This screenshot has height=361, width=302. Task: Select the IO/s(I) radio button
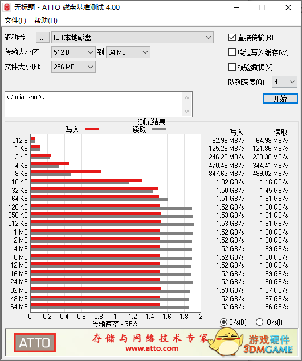(259, 322)
